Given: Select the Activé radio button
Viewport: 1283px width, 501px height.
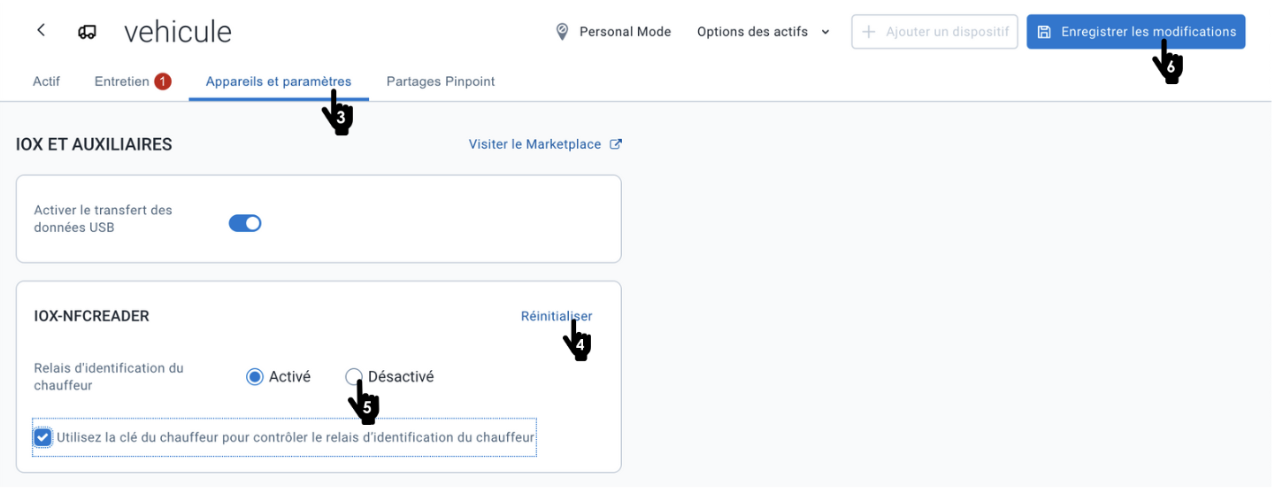Looking at the screenshot, I should (255, 377).
